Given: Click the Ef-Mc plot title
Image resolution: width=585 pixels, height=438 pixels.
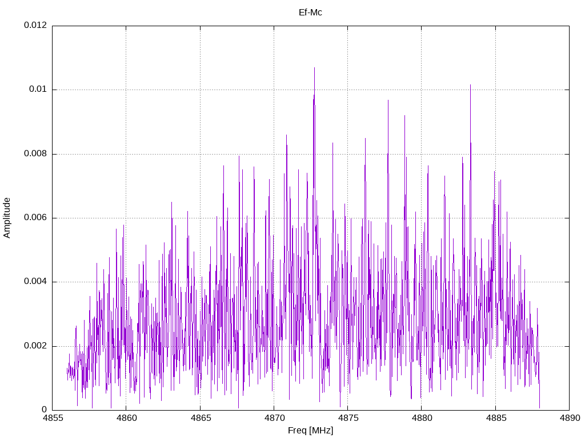Looking at the screenshot, I should click(x=310, y=13).
